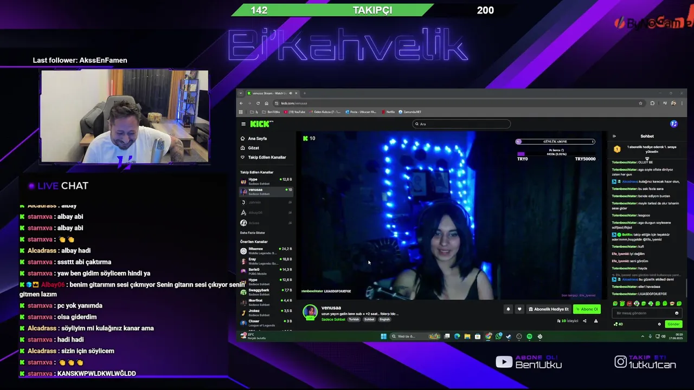Open recommended channel Eray

click(x=266, y=261)
